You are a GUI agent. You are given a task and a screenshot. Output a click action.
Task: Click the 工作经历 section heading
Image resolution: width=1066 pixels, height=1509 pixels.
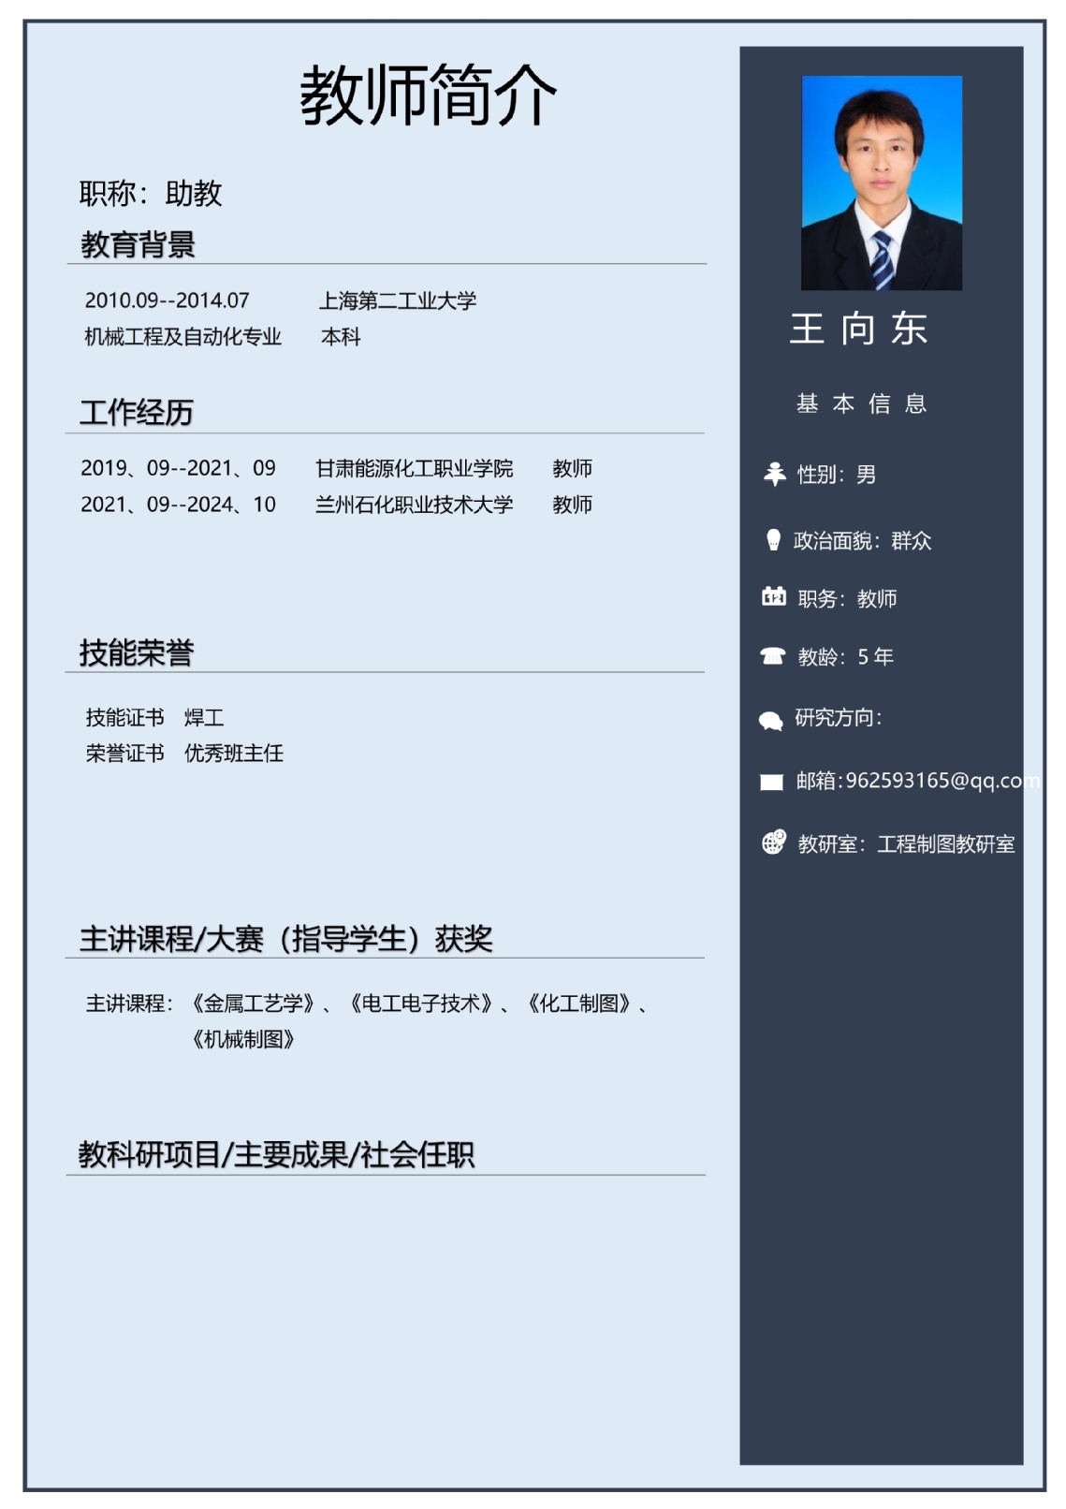click(x=136, y=412)
